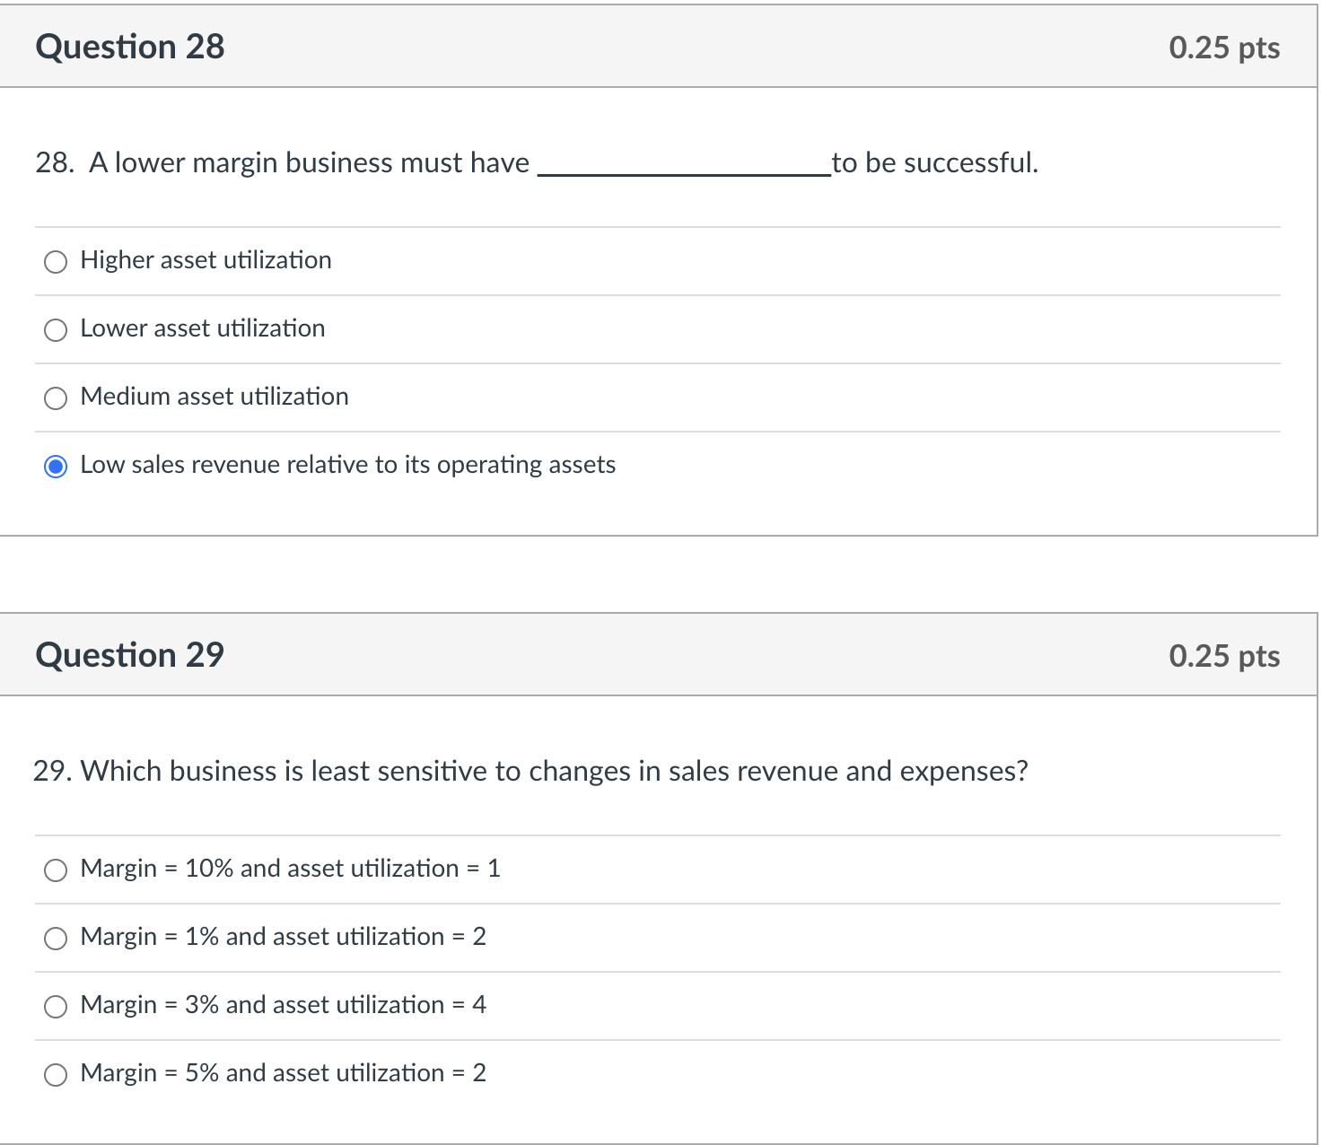The image size is (1322, 1145).
Task: Pick the 'Medium asset utilization' radio button
Action: pos(56,398)
